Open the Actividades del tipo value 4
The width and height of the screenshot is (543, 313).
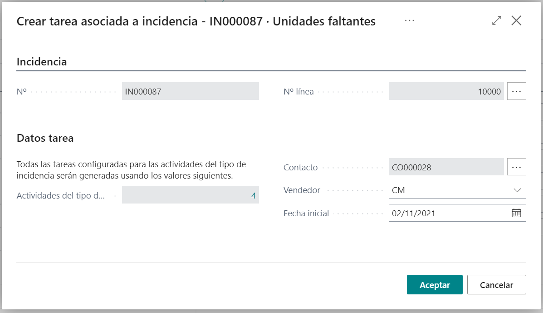(x=253, y=196)
